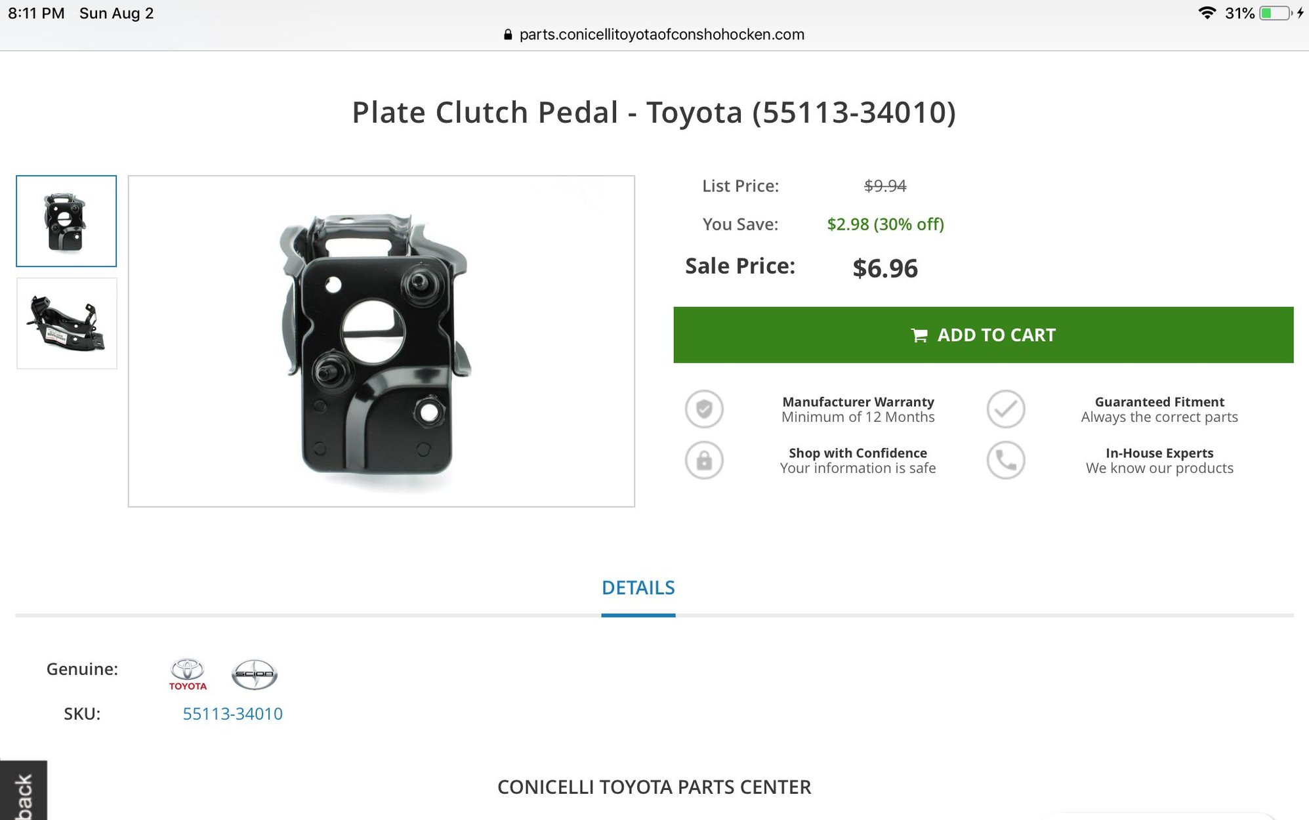Select the second product thumbnail image
Viewport: 1309px width, 820px height.
coord(66,323)
